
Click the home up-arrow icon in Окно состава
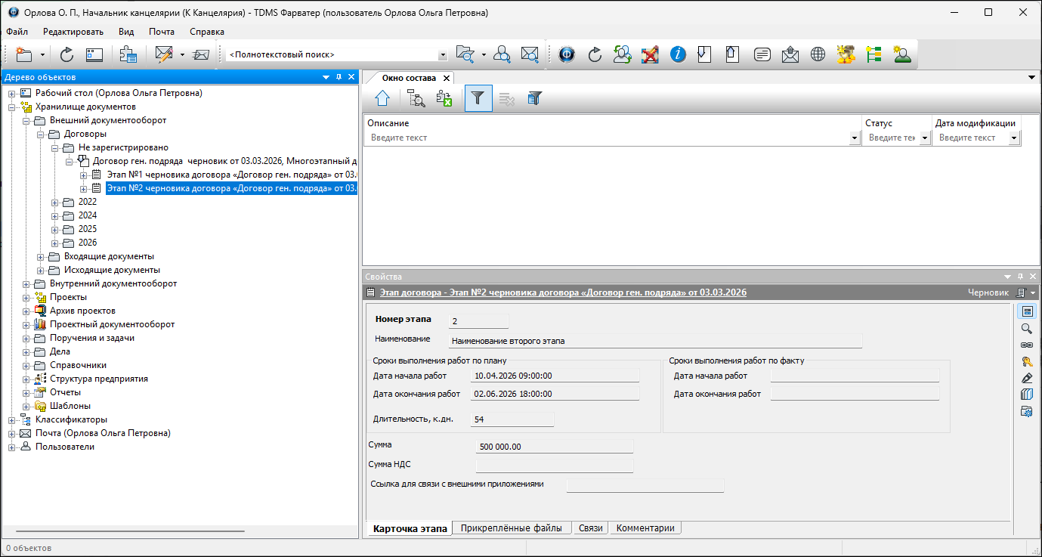tap(382, 98)
